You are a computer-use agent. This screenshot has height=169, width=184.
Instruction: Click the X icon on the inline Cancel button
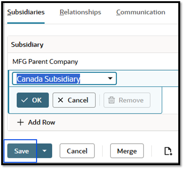tap(60, 100)
